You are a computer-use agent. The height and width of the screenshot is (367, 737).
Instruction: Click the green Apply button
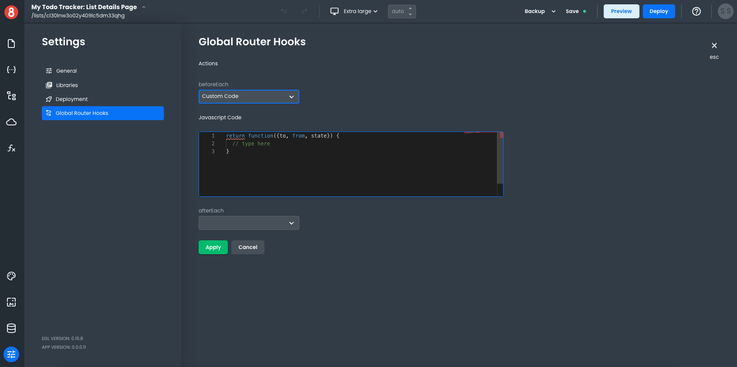coord(213,247)
